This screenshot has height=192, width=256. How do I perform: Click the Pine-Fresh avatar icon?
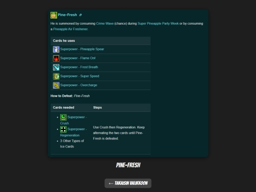coord(54,15)
